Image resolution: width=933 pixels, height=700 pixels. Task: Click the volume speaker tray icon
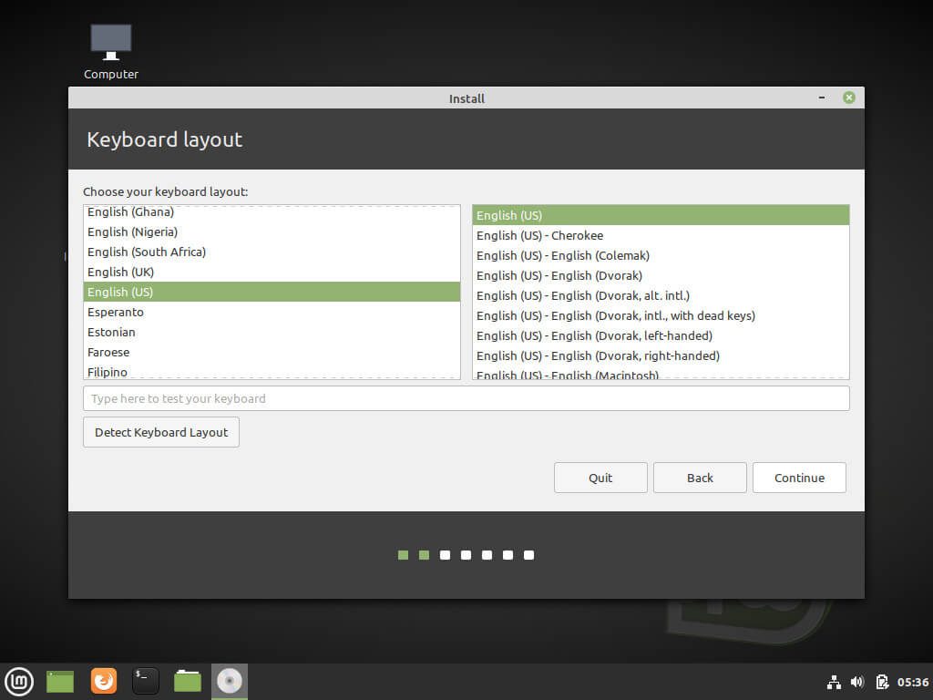point(857,682)
